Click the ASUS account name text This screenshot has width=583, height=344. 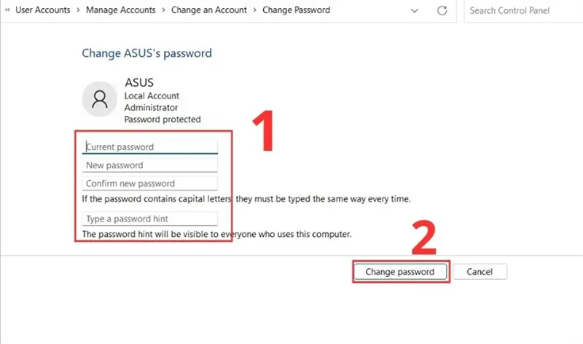(x=139, y=82)
